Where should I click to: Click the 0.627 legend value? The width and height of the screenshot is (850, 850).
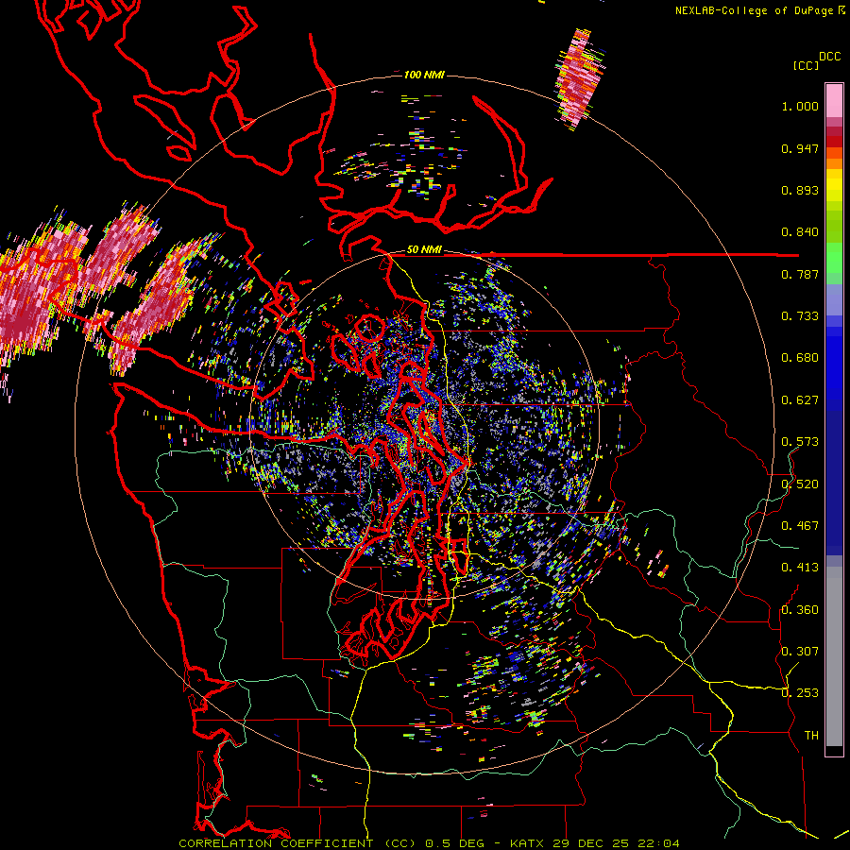800,400
